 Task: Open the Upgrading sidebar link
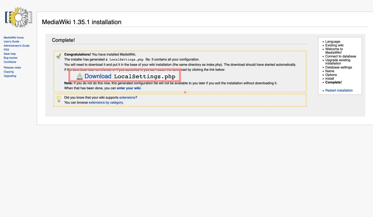coord(10,76)
